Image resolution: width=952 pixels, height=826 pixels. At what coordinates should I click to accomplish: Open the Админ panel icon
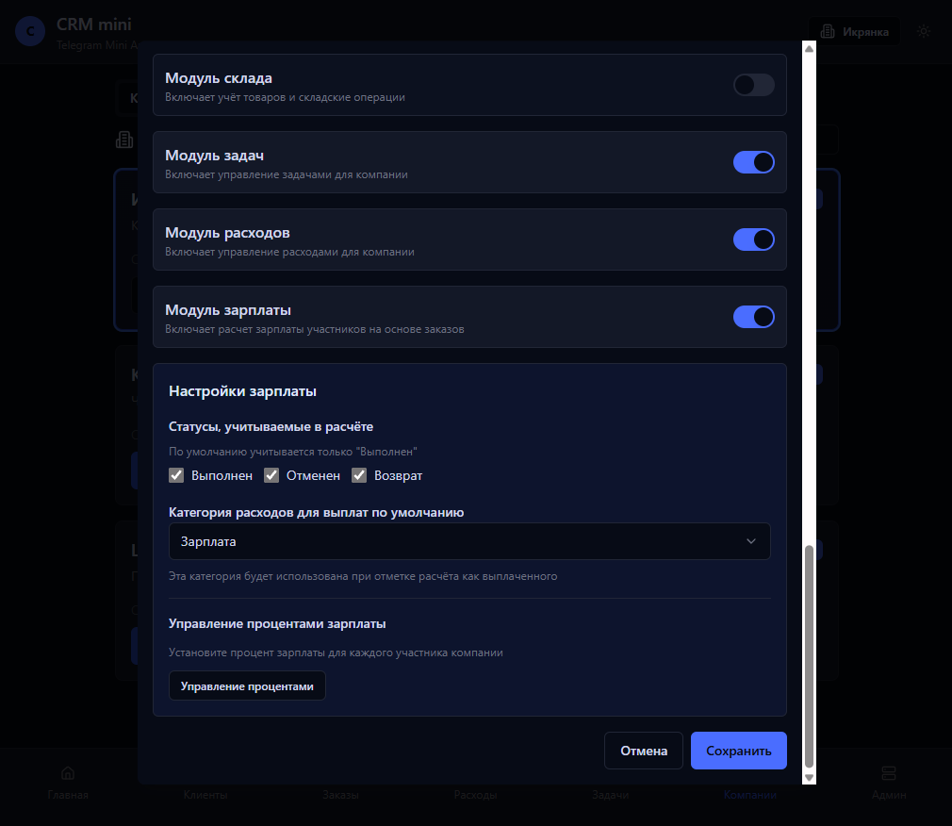click(x=888, y=771)
